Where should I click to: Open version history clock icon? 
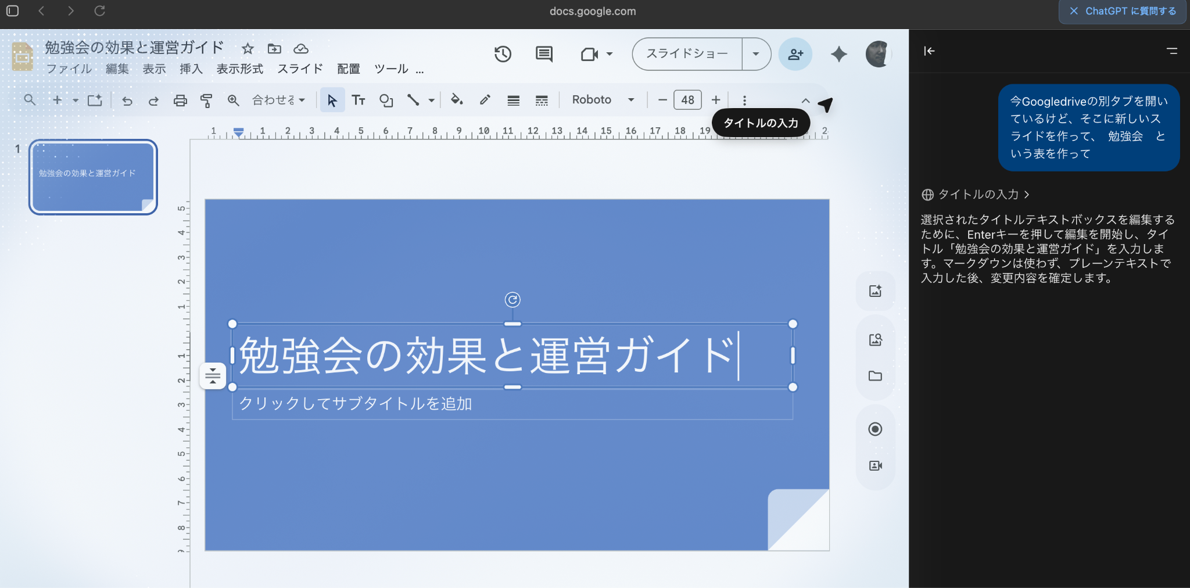point(503,54)
